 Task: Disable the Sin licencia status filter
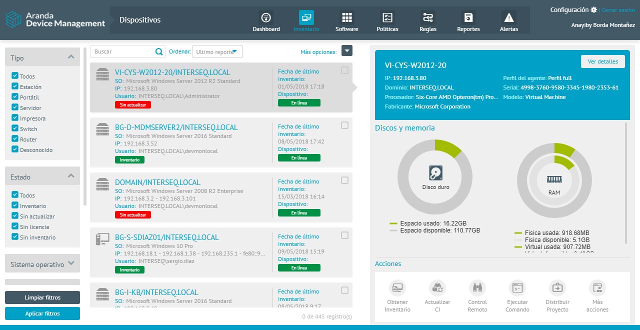click(14, 226)
